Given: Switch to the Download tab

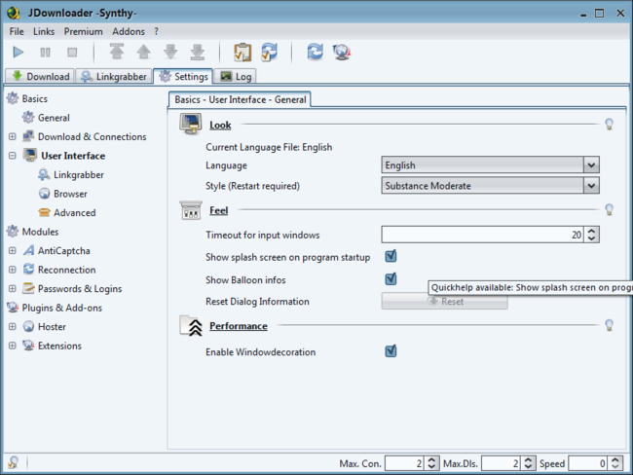Looking at the screenshot, I should [x=40, y=76].
